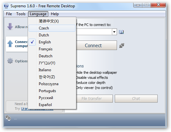Minimize the Supremo window
Screen dimensions: 171x132
click(138, 5)
